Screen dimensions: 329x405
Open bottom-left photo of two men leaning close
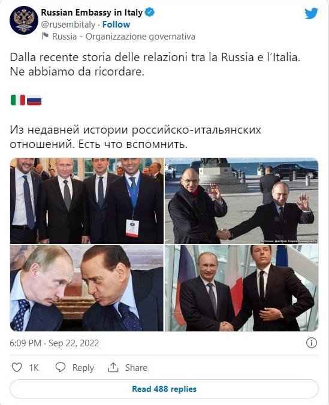(x=87, y=288)
